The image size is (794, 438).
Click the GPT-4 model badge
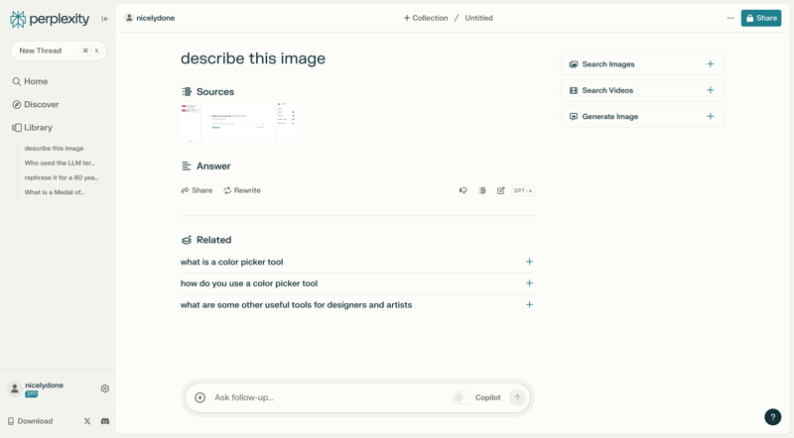coord(523,190)
